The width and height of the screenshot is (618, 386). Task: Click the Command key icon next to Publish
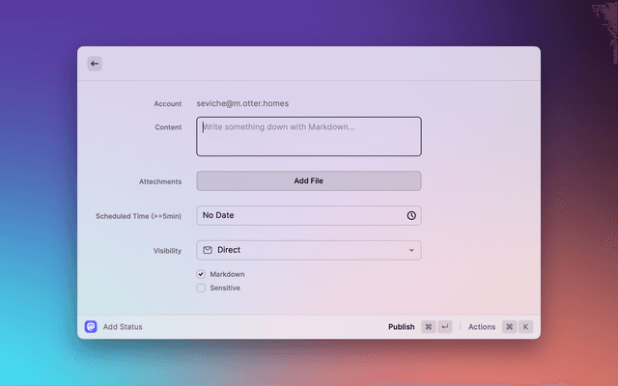pyautogui.click(x=429, y=326)
